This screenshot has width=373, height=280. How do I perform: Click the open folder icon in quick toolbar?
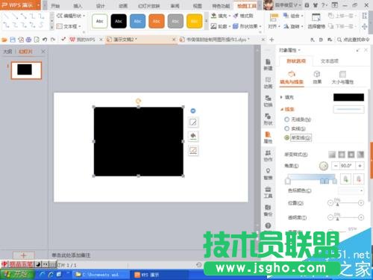[4, 40]
